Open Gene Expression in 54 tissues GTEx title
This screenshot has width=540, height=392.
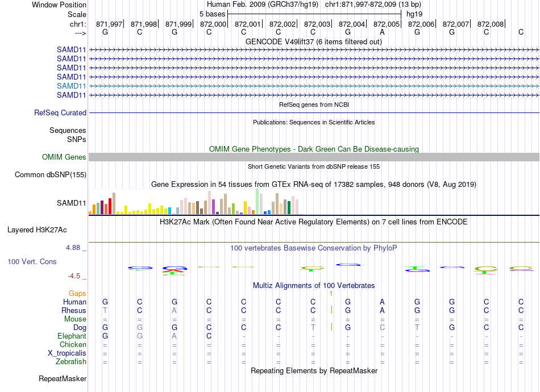click(314, 185)
